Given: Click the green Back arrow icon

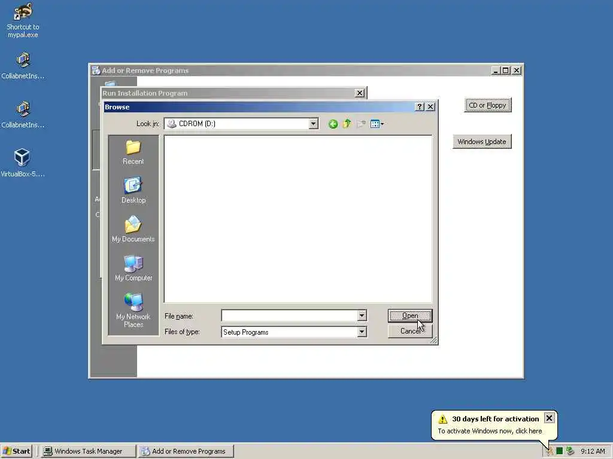Looking at the screenshot, I should [333, 124].
